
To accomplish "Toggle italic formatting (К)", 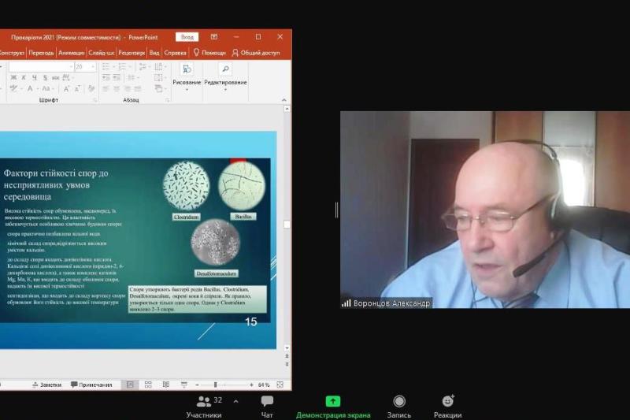I will click(24, 77).
